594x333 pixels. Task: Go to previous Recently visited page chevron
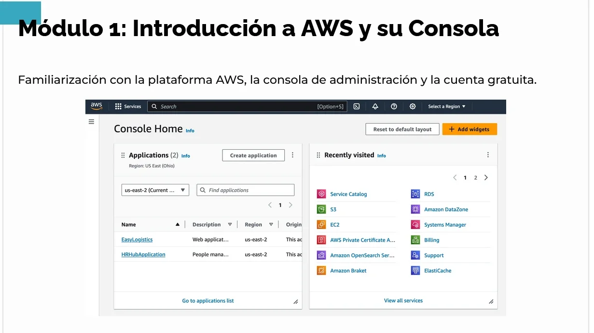[455, 178]
